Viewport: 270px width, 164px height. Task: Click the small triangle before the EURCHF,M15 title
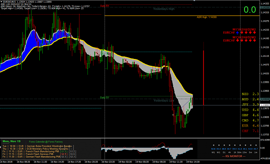coord(1,2)
